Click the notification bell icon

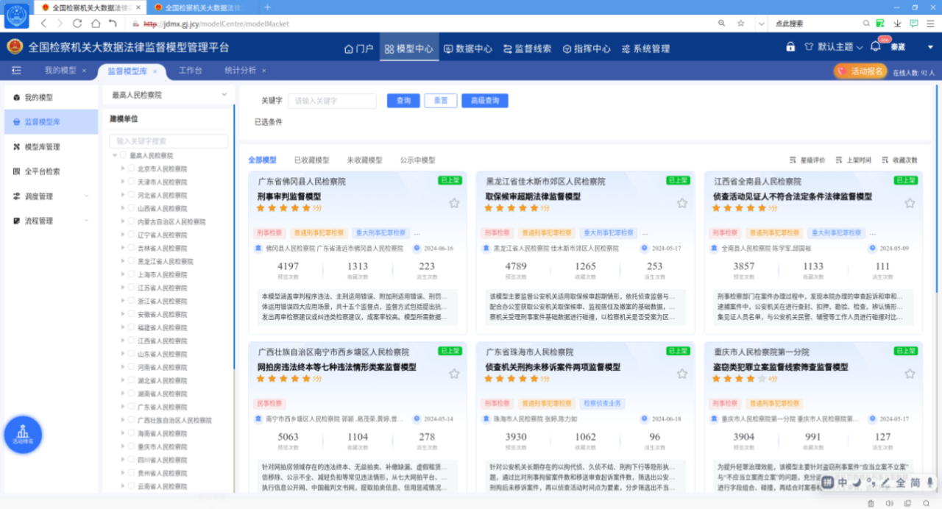[x=875, y=47]
